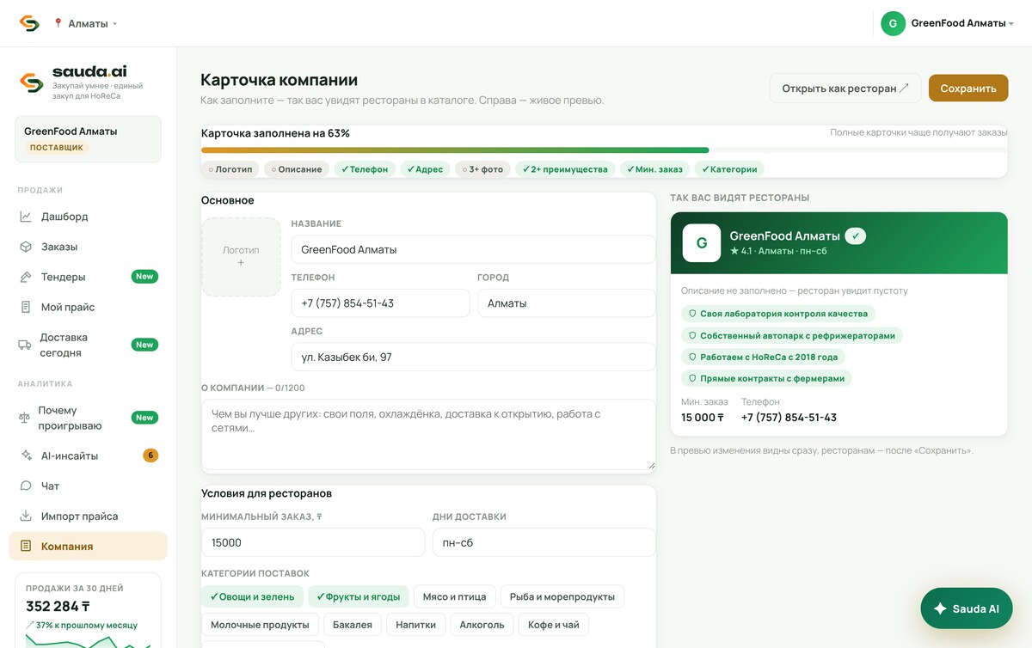Click the AI-инсайты badge showing 6
This screenshot has height=648, width=1032.
click(x=150, y=455)
